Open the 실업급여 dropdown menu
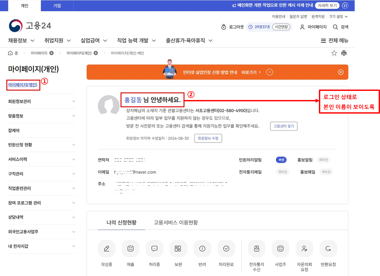 tap(94, 40)
